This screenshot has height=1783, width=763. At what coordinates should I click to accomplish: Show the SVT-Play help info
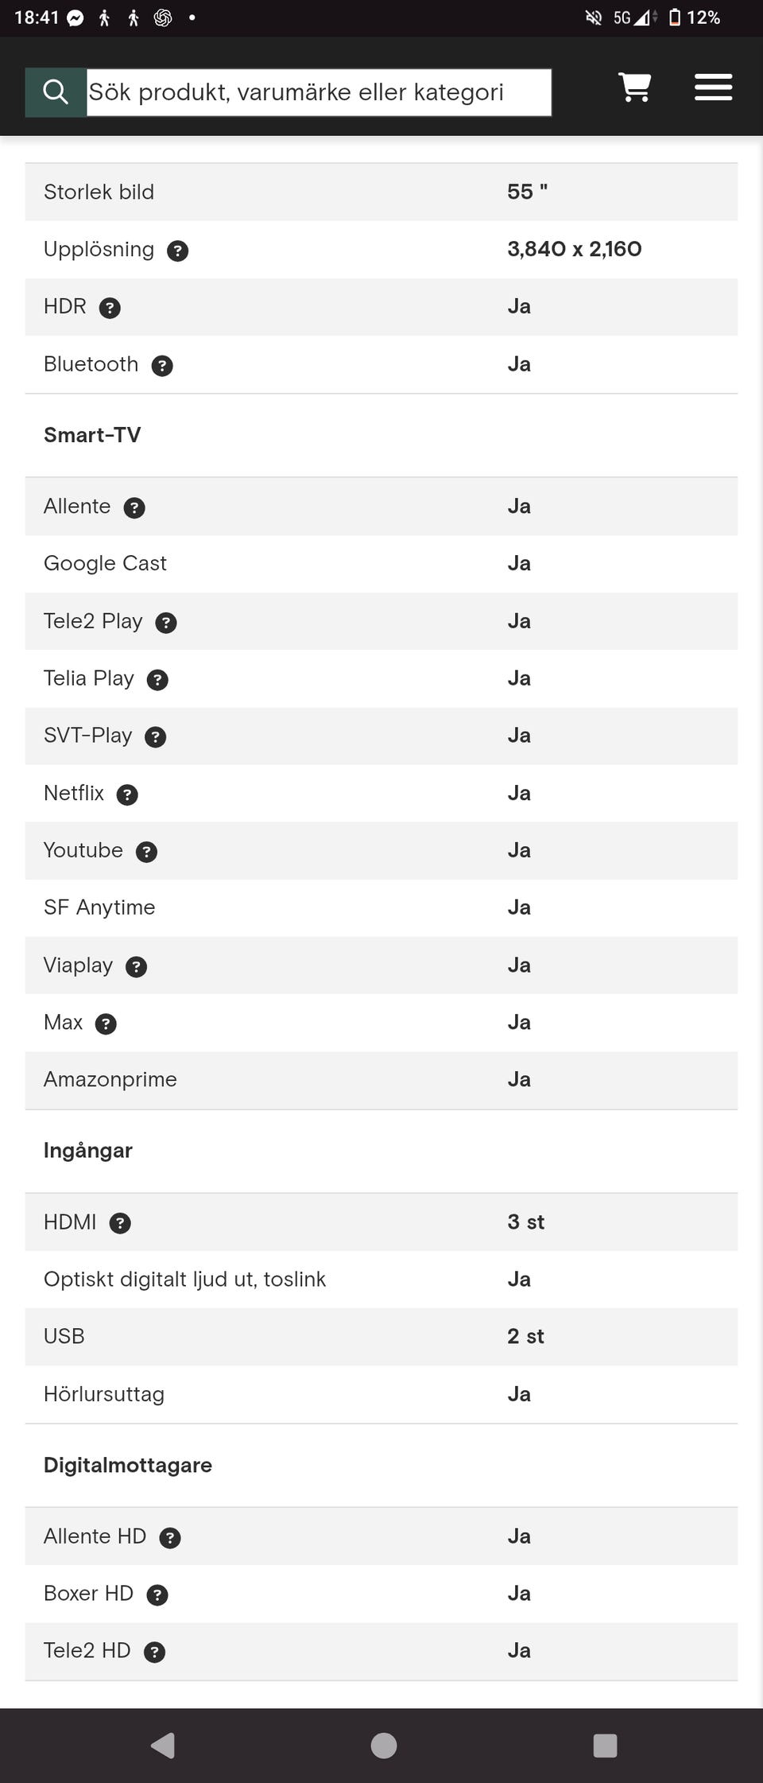coord(156,737)
